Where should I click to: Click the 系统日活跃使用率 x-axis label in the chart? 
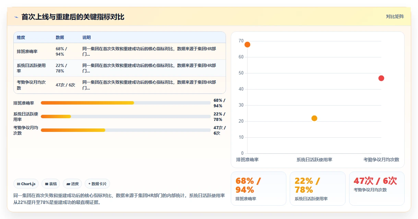tap(314, 160)
